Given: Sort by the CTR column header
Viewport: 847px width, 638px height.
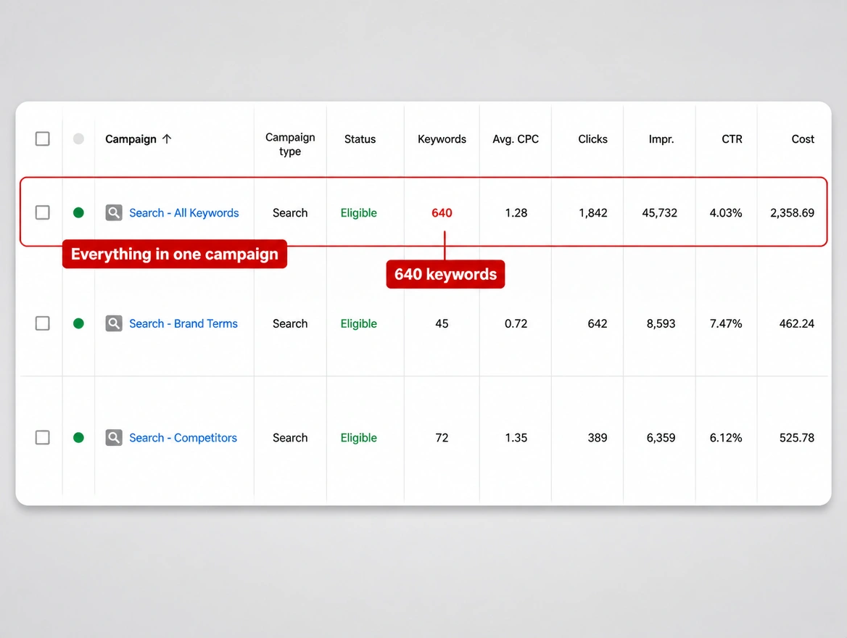Looking at the screenshot, I should [x=732, y=138].
